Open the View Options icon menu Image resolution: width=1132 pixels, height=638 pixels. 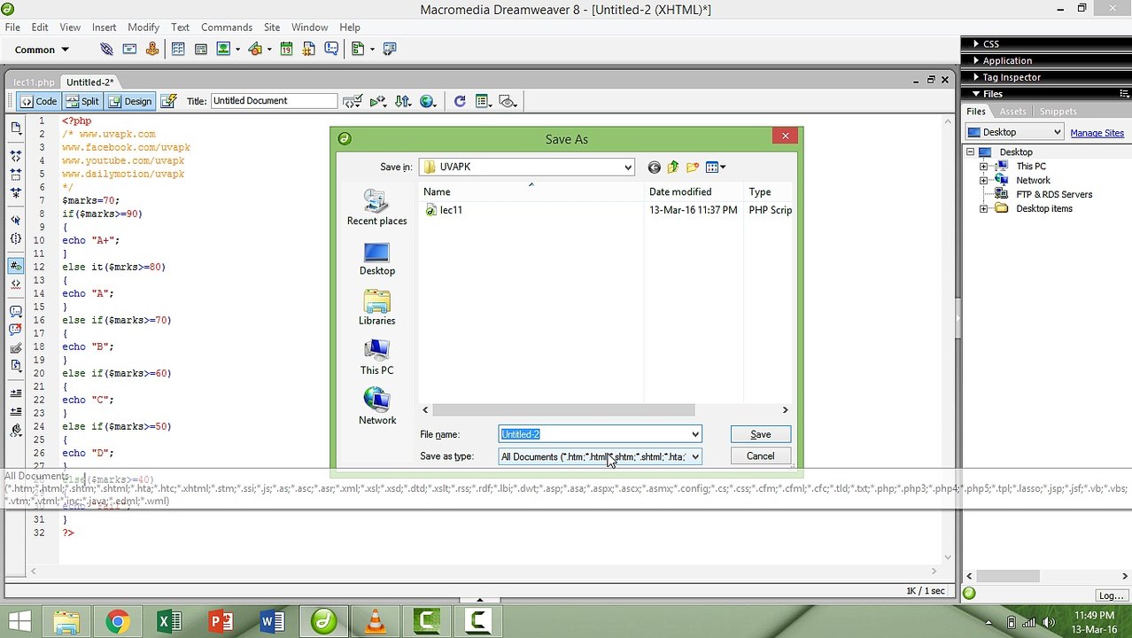pos(483,101)
